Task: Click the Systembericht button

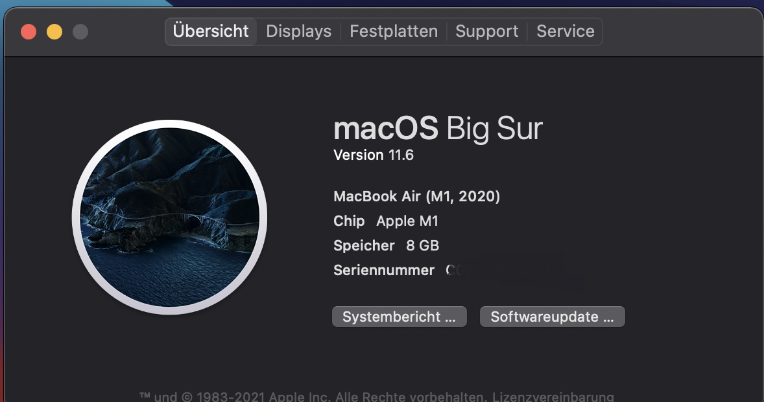Action: (400, 317)
